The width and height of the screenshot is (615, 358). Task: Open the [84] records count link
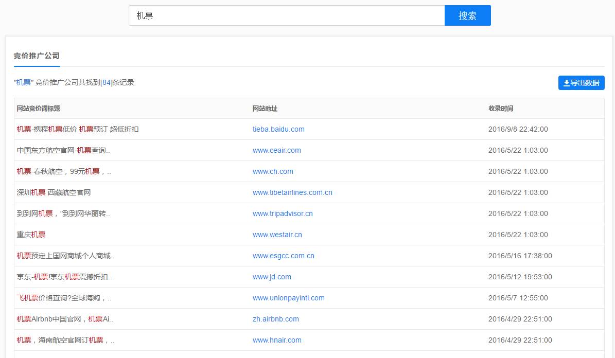[106, 82]
